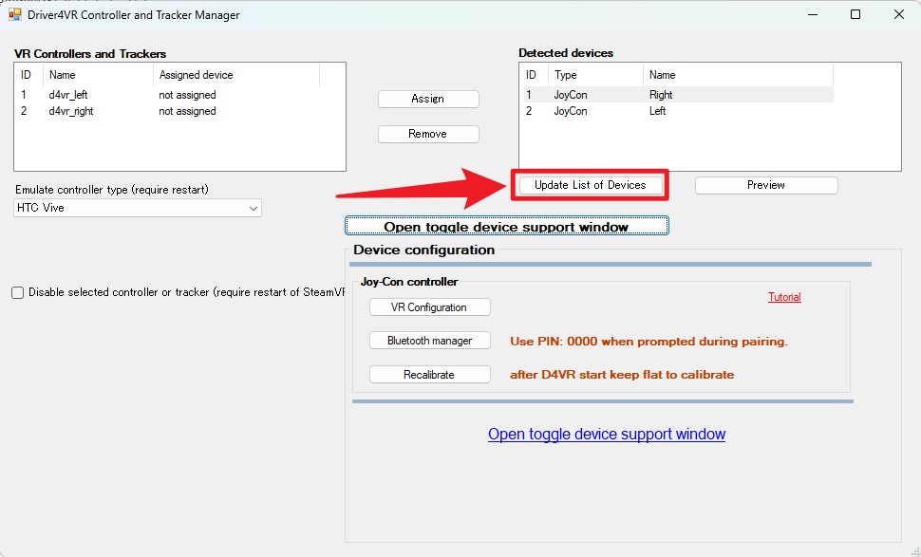Open the red Tutorial link
This screenshot has width=921, height=557.
click(x=784, y=297)
